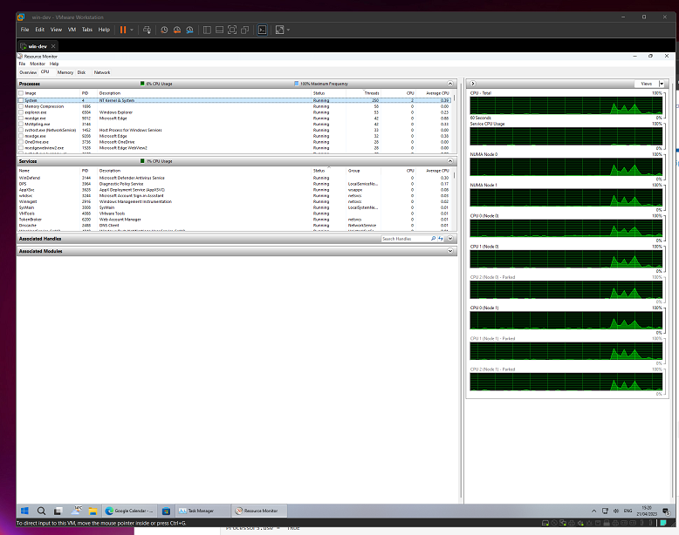Click the search magnifier icon in Associated Handles
Viewport: 679px width, 535px height.
[433, 238]
